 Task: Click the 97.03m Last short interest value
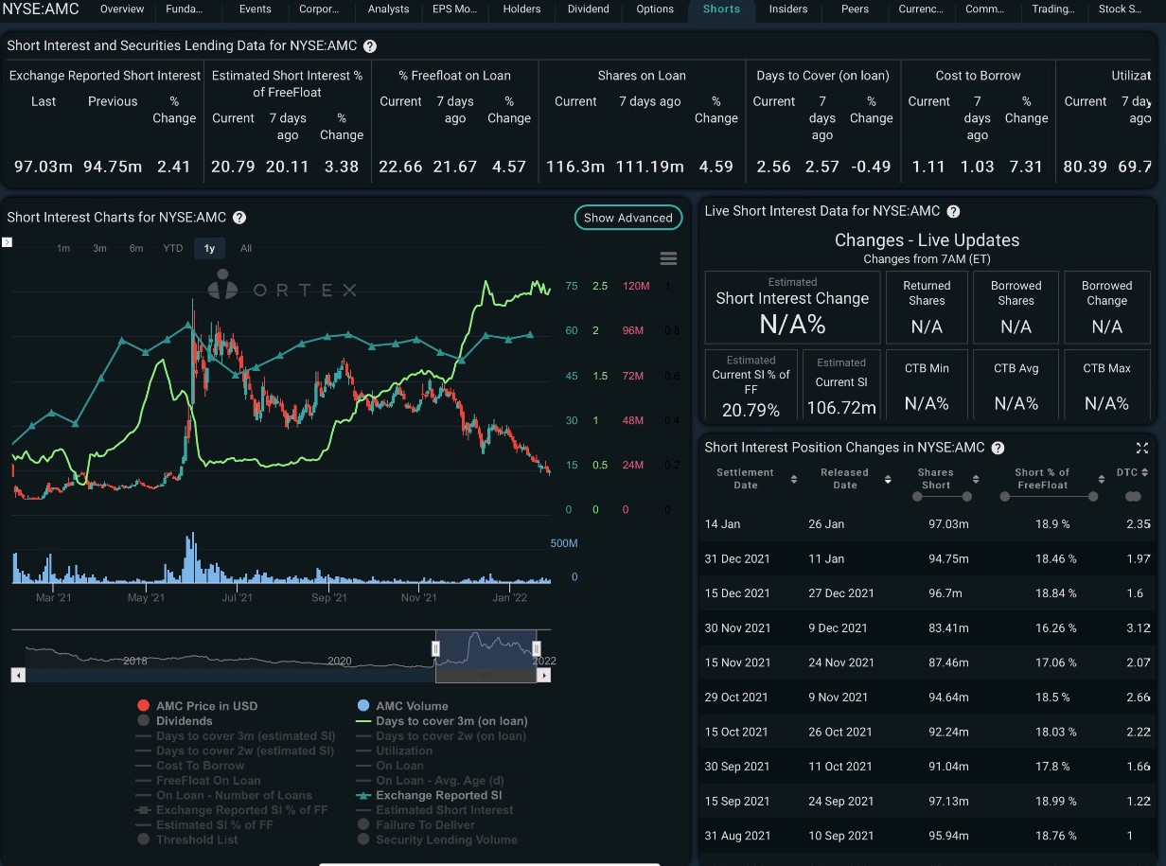[44, 167]
